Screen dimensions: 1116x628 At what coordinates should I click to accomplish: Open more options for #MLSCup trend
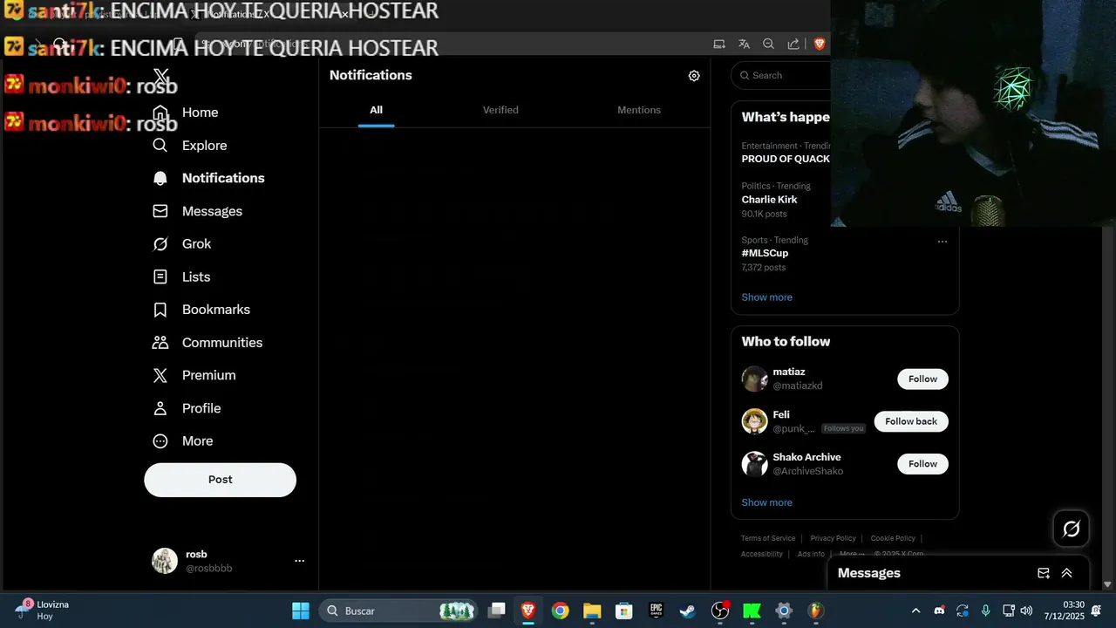942,242
